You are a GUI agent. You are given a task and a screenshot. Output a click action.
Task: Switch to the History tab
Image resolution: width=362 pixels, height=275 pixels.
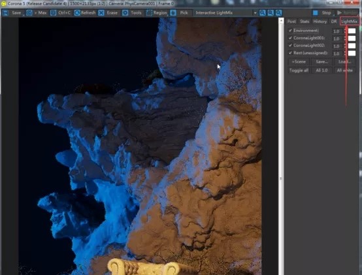(x=320, y=22)
